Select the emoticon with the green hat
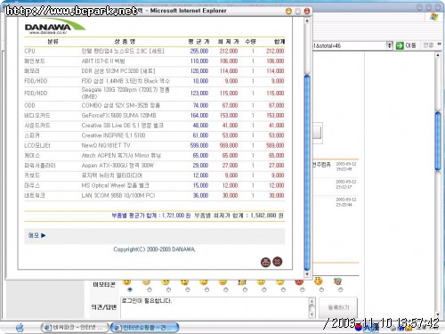The image size is (445, 334). tap(337, 281)
